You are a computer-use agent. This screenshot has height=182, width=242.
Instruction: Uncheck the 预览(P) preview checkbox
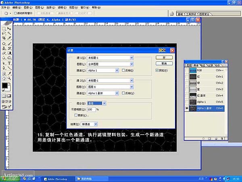click(157, 70)
